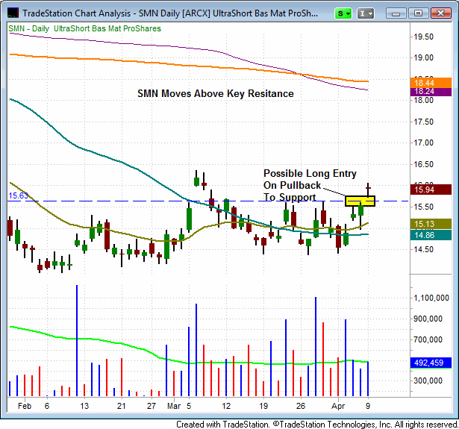Viewport: 459px width, 429px height.
Task: Click the orange 18.44 moving average price label
Action: pyautogui.click(x=431, y=83)
